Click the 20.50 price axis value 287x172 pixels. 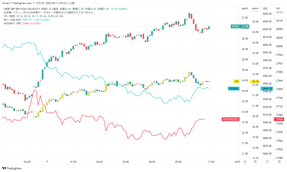click(255, 116)
